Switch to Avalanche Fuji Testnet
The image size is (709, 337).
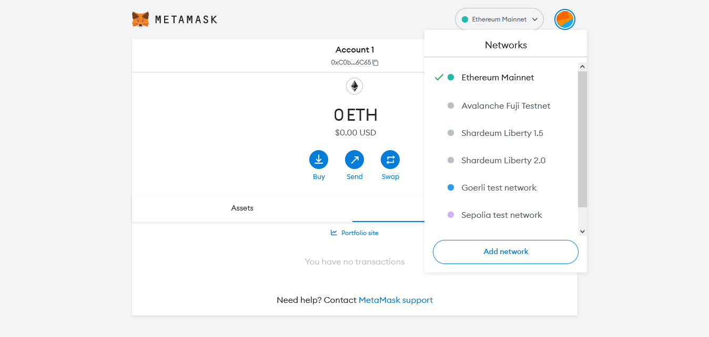click(505, 106)
